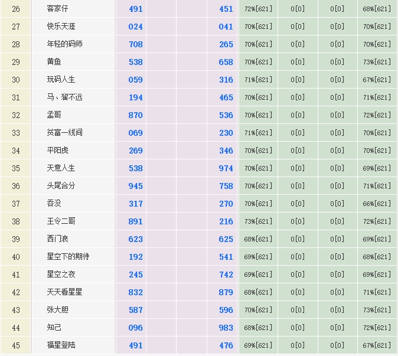
Task: Click the 张大胆 user name
Action: tap(57, 310)
